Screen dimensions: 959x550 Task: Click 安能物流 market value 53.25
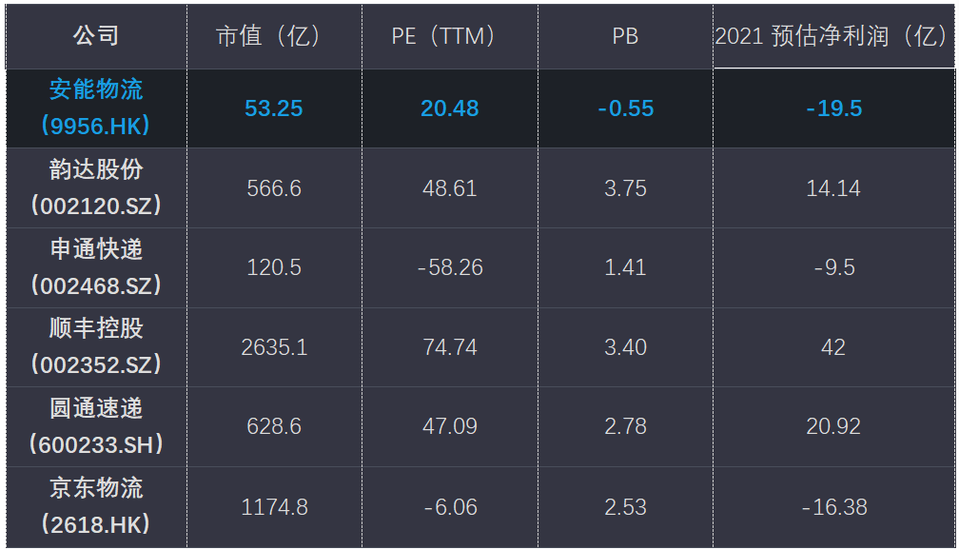[273, 108]
